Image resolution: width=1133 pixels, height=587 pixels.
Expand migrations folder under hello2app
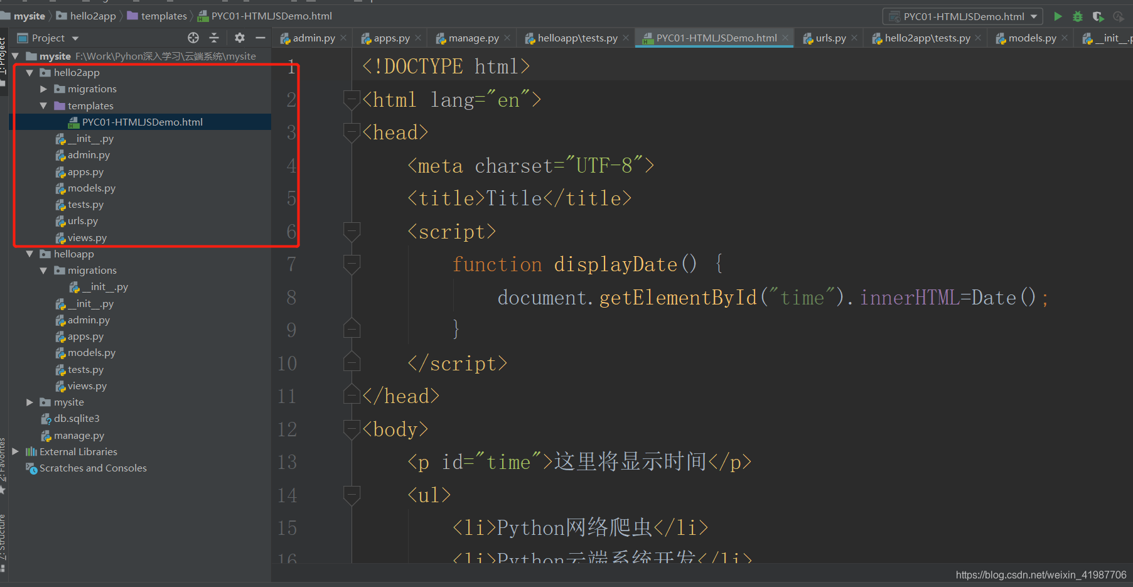(x=43, y=89)
